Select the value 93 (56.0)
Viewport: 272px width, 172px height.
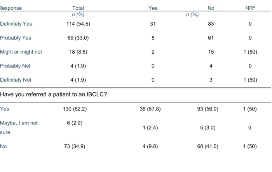tap(207, 109)
